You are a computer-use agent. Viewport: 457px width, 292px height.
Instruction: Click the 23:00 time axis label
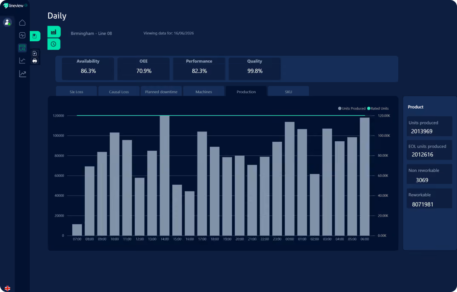[277, 239]
